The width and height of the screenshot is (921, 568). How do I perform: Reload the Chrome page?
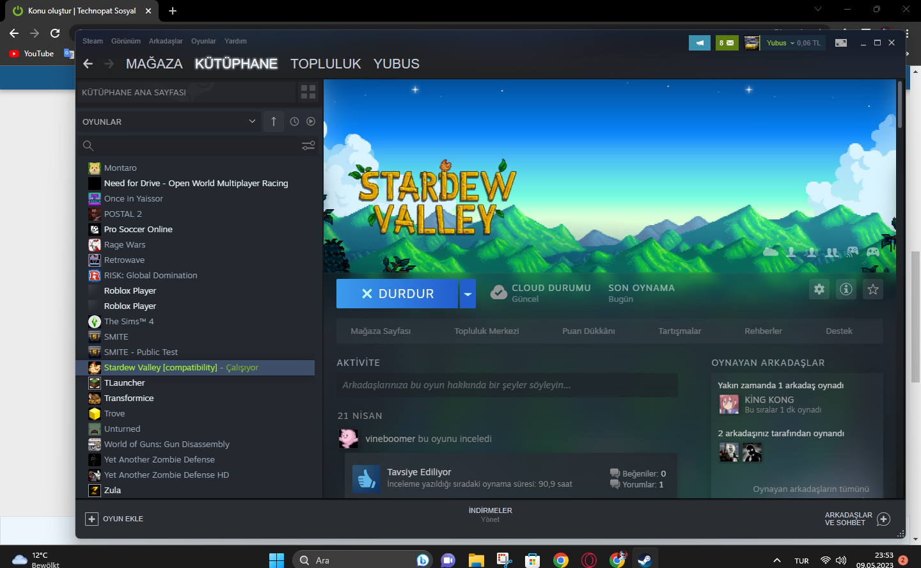(x=55, y=33)
